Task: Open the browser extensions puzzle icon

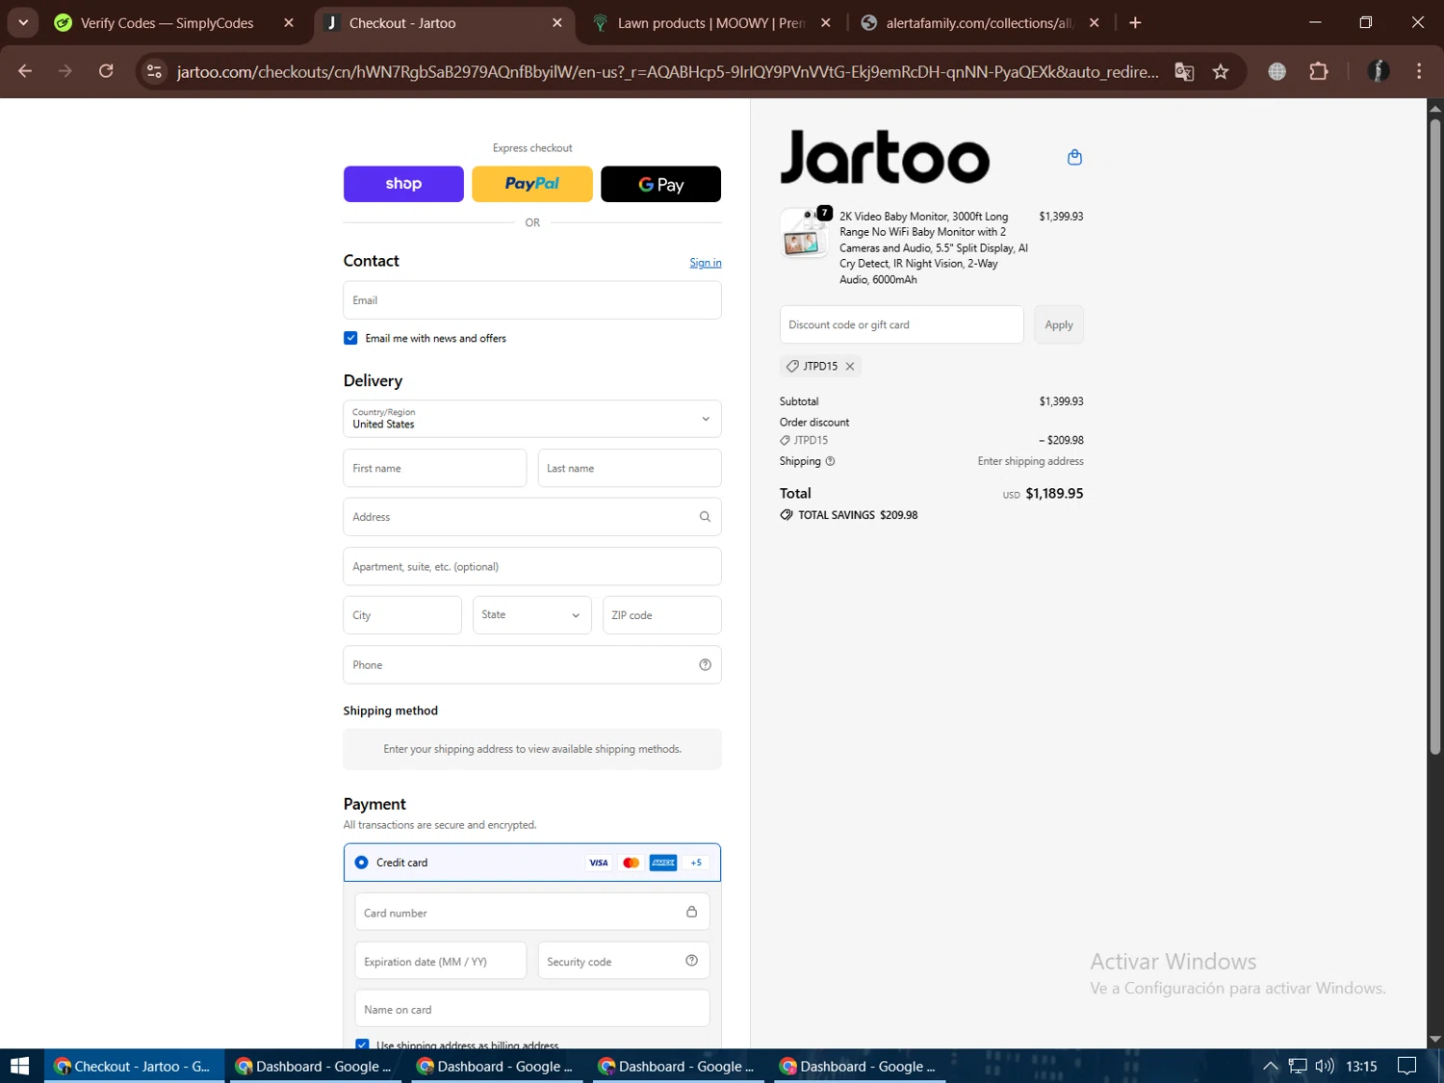Action: tap(1319, 71)
